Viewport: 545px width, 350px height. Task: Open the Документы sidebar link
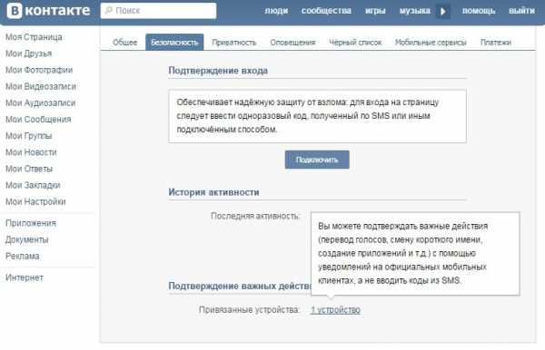[26, 239]
